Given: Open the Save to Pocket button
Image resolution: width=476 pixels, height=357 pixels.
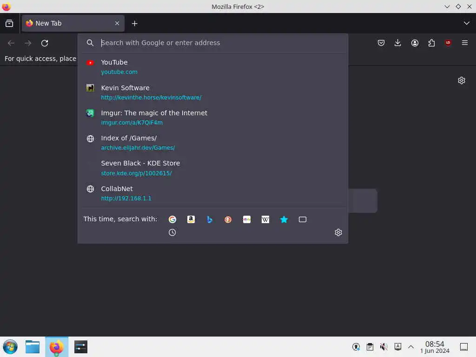Looking at the screenshot, I should click(x=381, y=43).
